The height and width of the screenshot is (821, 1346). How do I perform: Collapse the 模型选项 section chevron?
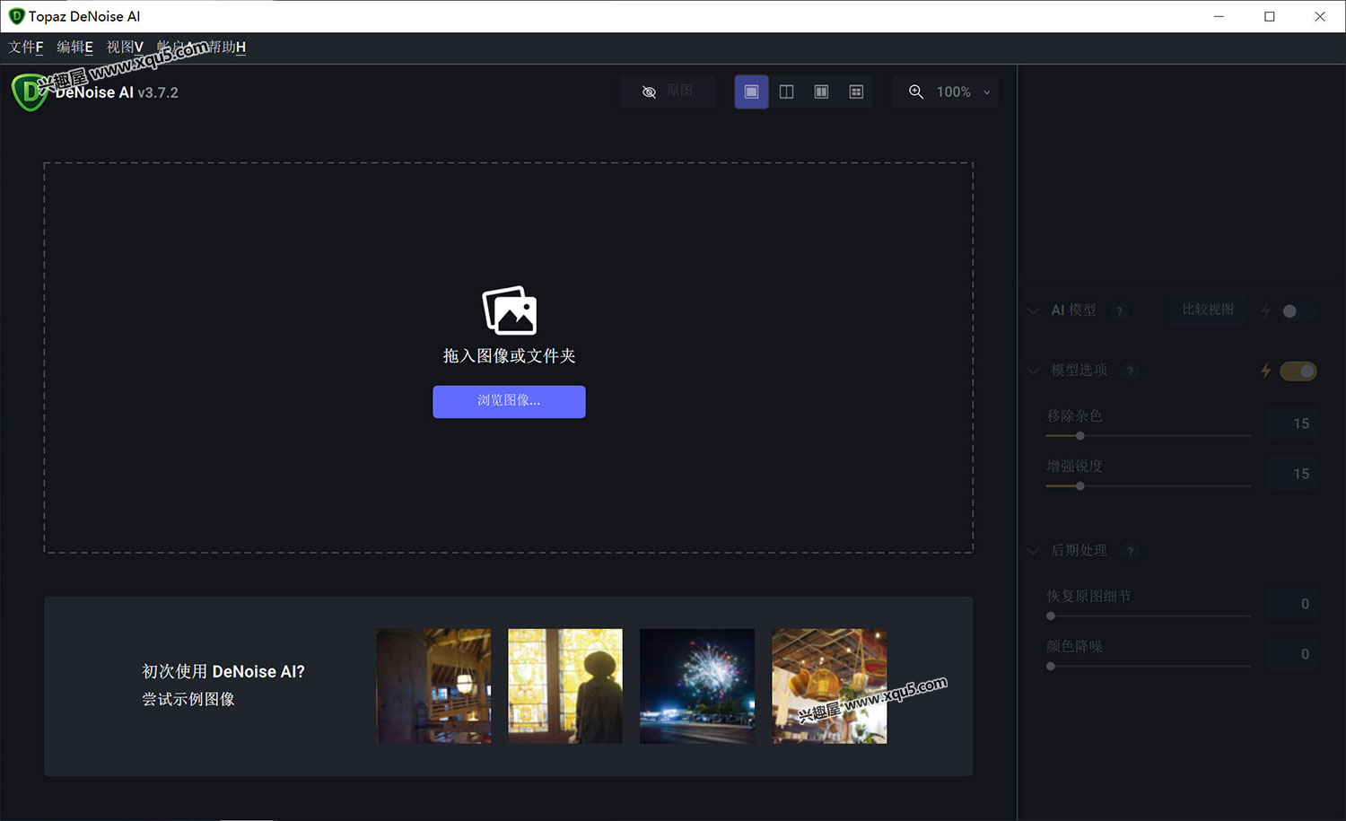coord(1034,371)
